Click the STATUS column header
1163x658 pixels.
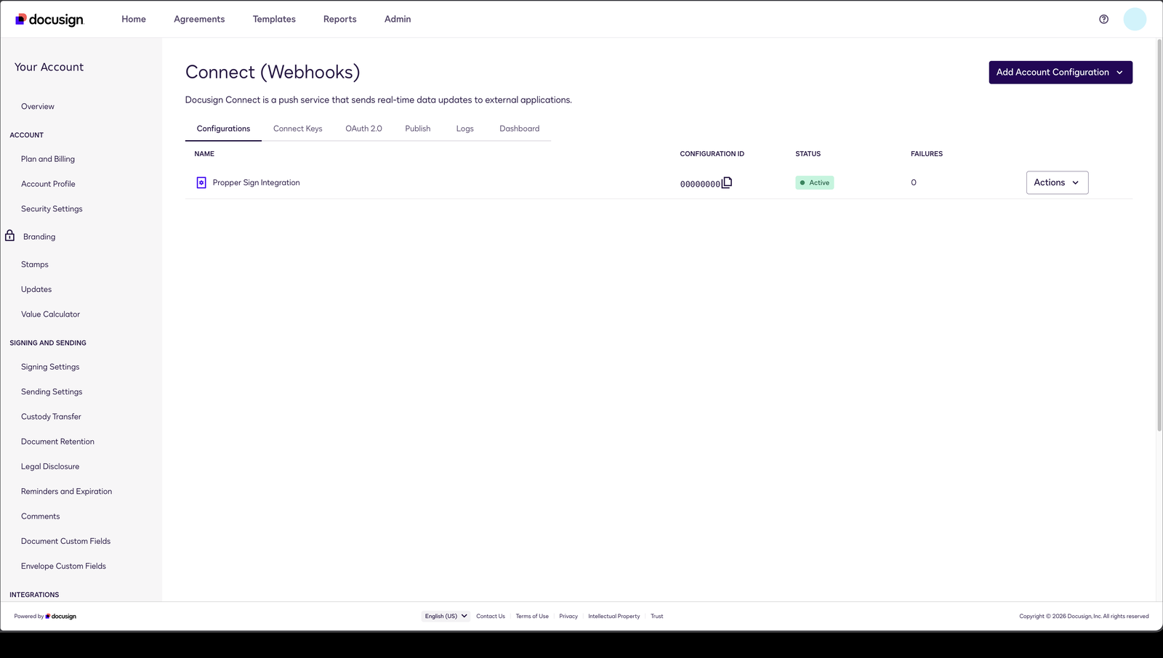pyautogui.click(x=808, y=154)
